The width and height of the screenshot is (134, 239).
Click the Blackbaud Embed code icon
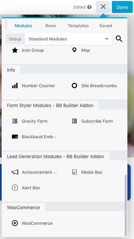tap(15, 137)
